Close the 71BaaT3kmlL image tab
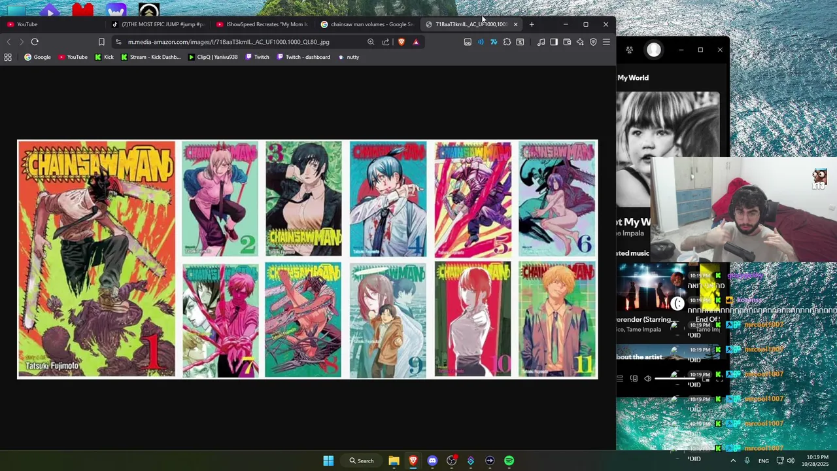The width and height of the screenshot is (837, 471). coord(515,24)
